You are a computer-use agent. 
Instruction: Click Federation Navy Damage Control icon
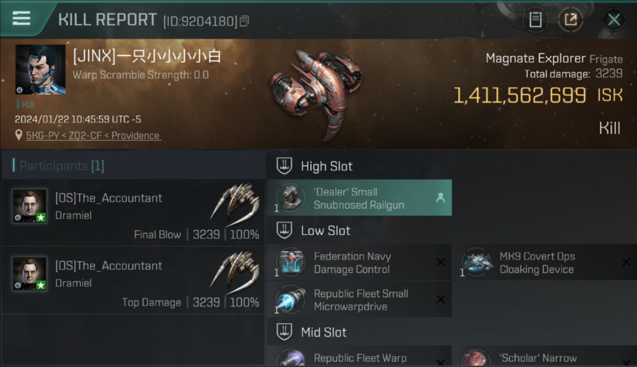pyautogui.click(x=291, y=262)
